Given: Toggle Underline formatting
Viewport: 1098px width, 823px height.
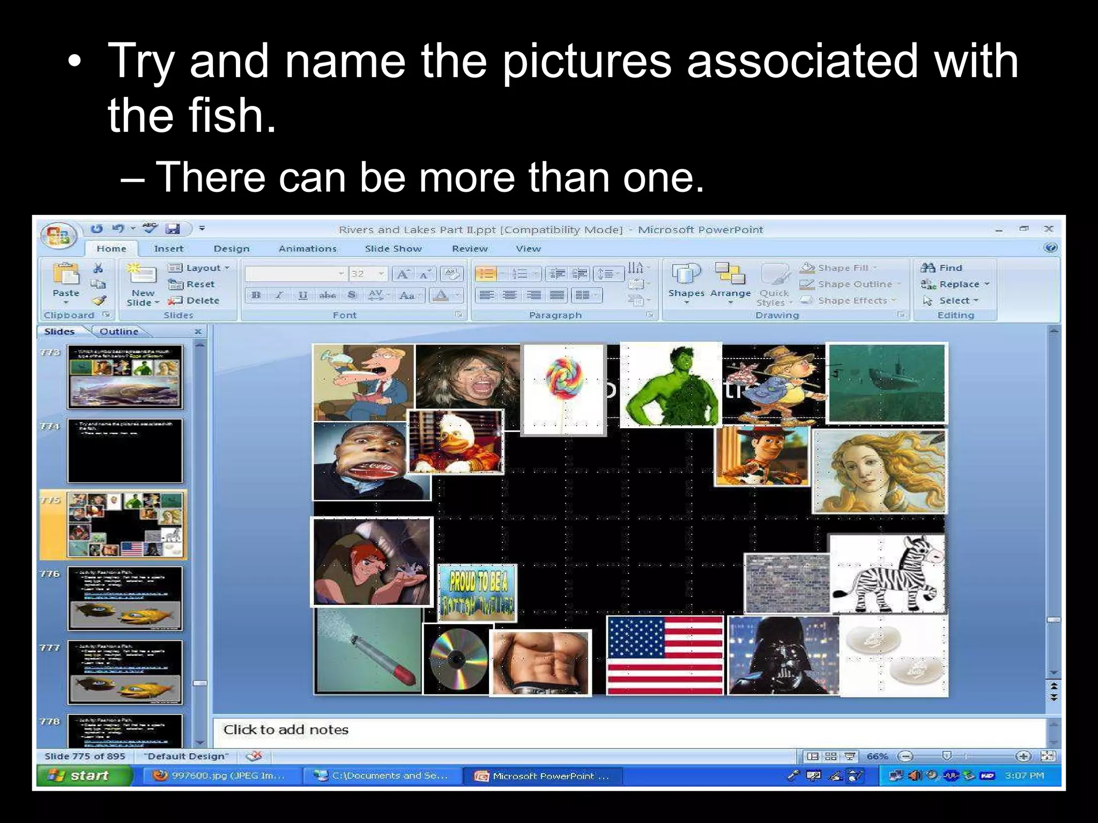Looking at the screenshot, I should (303, 295).
